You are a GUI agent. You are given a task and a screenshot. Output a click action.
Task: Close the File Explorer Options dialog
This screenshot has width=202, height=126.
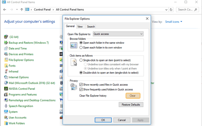pyautogui.click(x=147, y=18)
